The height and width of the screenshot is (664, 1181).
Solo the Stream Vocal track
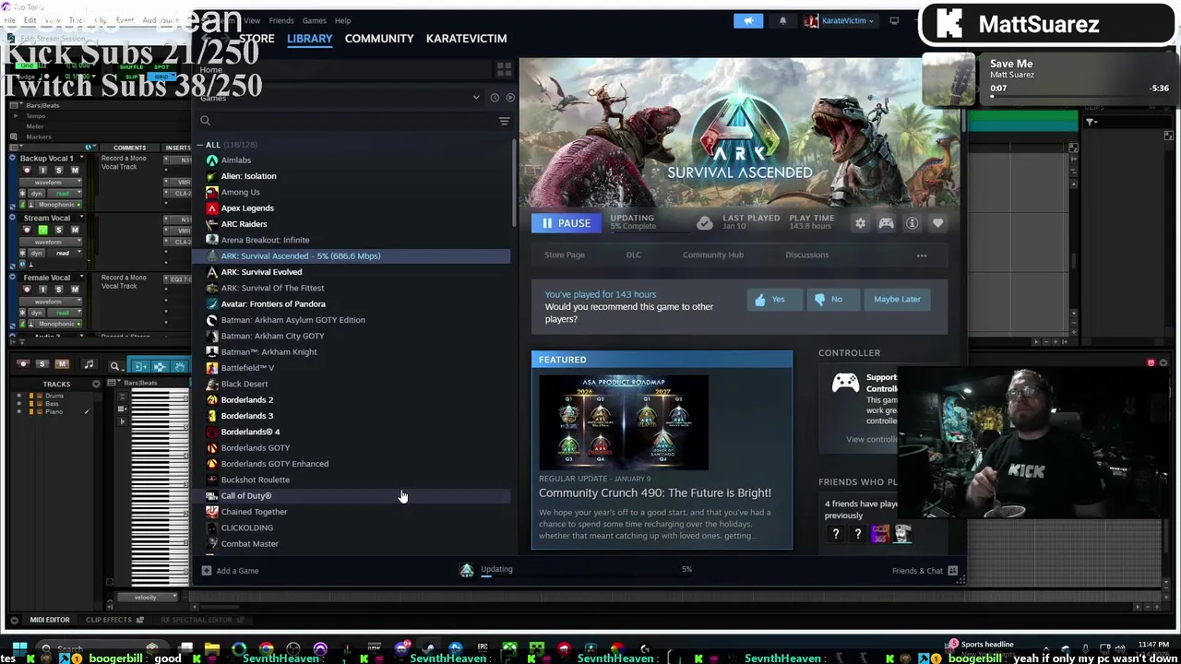59,230
